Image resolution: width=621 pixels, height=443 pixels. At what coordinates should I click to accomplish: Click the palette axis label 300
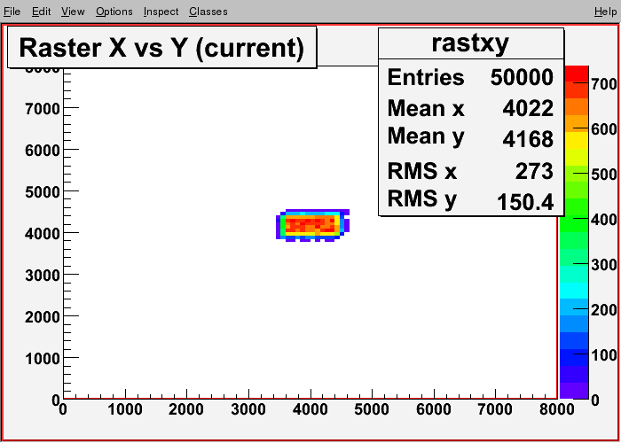[603, 265]
